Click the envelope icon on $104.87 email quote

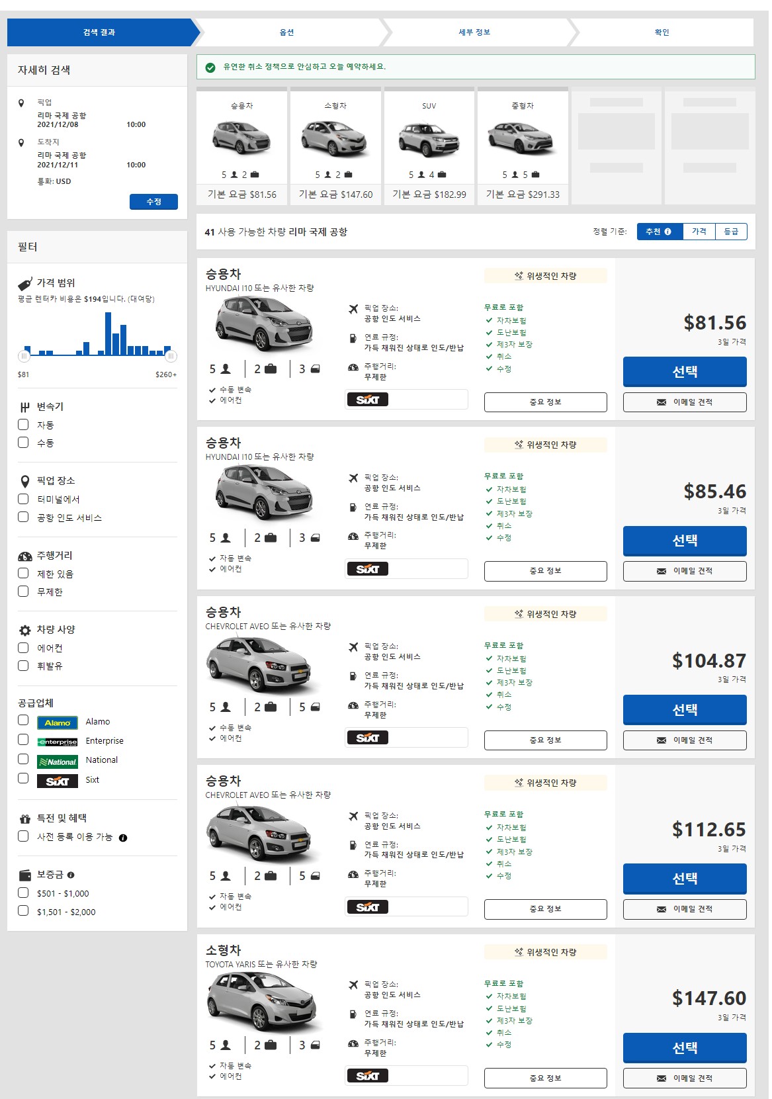[x=661, y=740]
